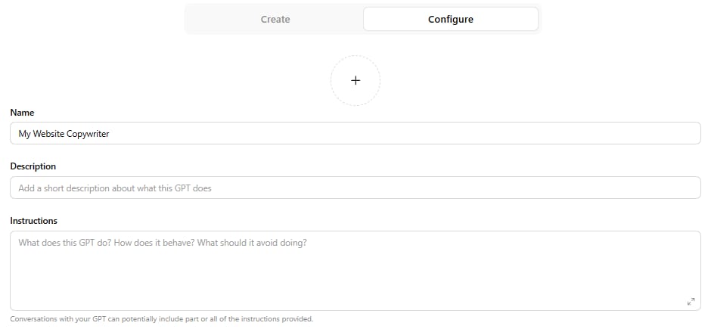Click the 'Description' field label
Screen dimensions: 708x332
(x=33, y=166)
